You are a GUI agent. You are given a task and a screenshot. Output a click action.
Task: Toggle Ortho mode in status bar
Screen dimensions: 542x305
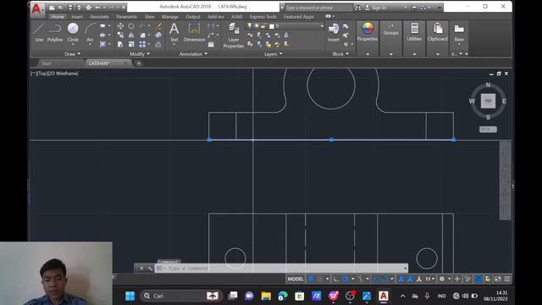coord(335,279)
